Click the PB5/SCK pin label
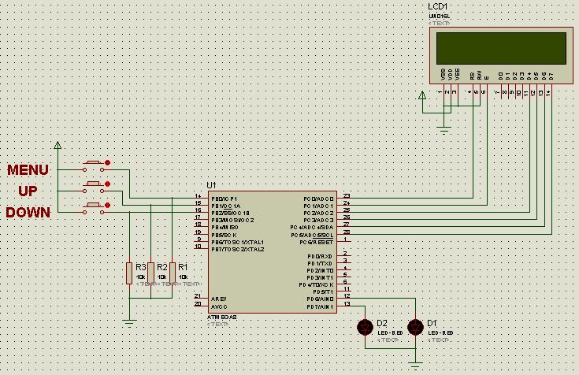 [x=224, y=235]
